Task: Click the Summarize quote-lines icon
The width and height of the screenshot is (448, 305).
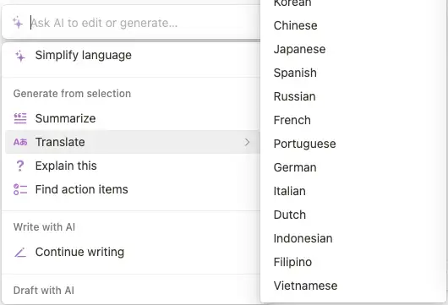Action: pyautogui.click(x=20, y=118)
